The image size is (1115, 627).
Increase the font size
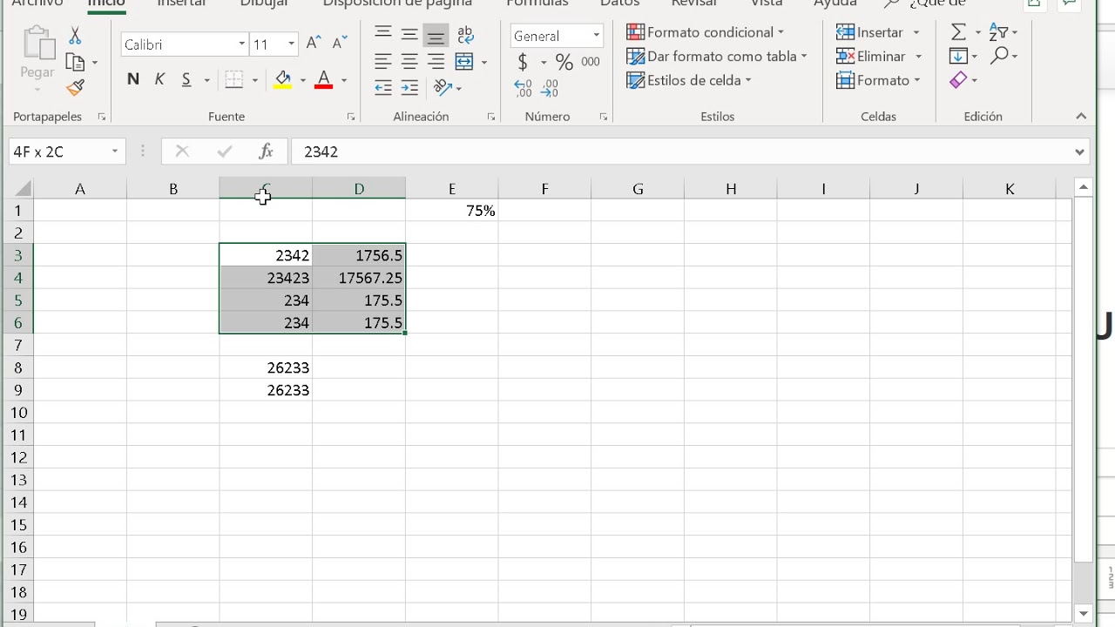(x=314, y=44)
